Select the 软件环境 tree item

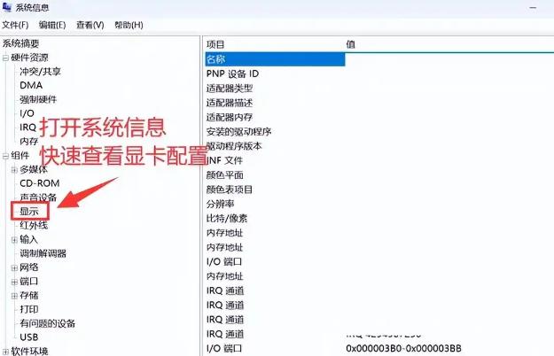29,352
